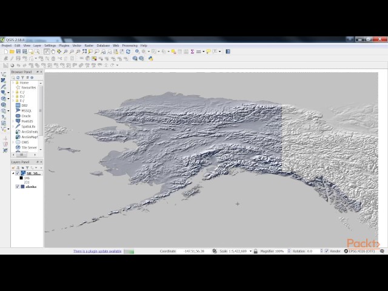Click the EPSG:4326 (OTF) CRS button
This screenshot has width=388, height=291.
pos(360,251)
